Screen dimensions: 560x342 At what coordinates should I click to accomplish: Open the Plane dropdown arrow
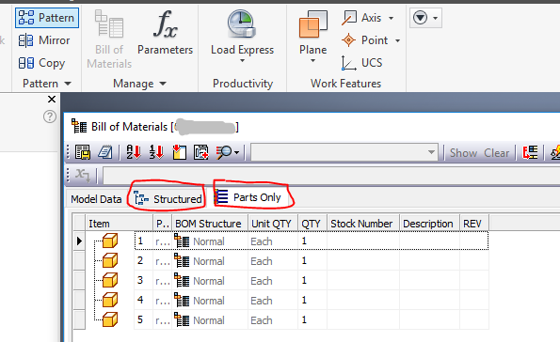[x=312, y=61]
